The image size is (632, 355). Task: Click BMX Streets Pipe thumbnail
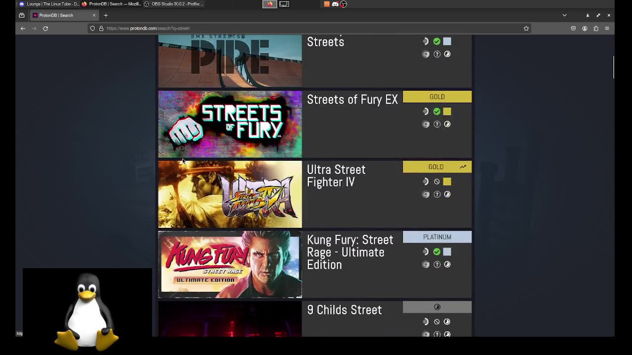tap(230, 61)
